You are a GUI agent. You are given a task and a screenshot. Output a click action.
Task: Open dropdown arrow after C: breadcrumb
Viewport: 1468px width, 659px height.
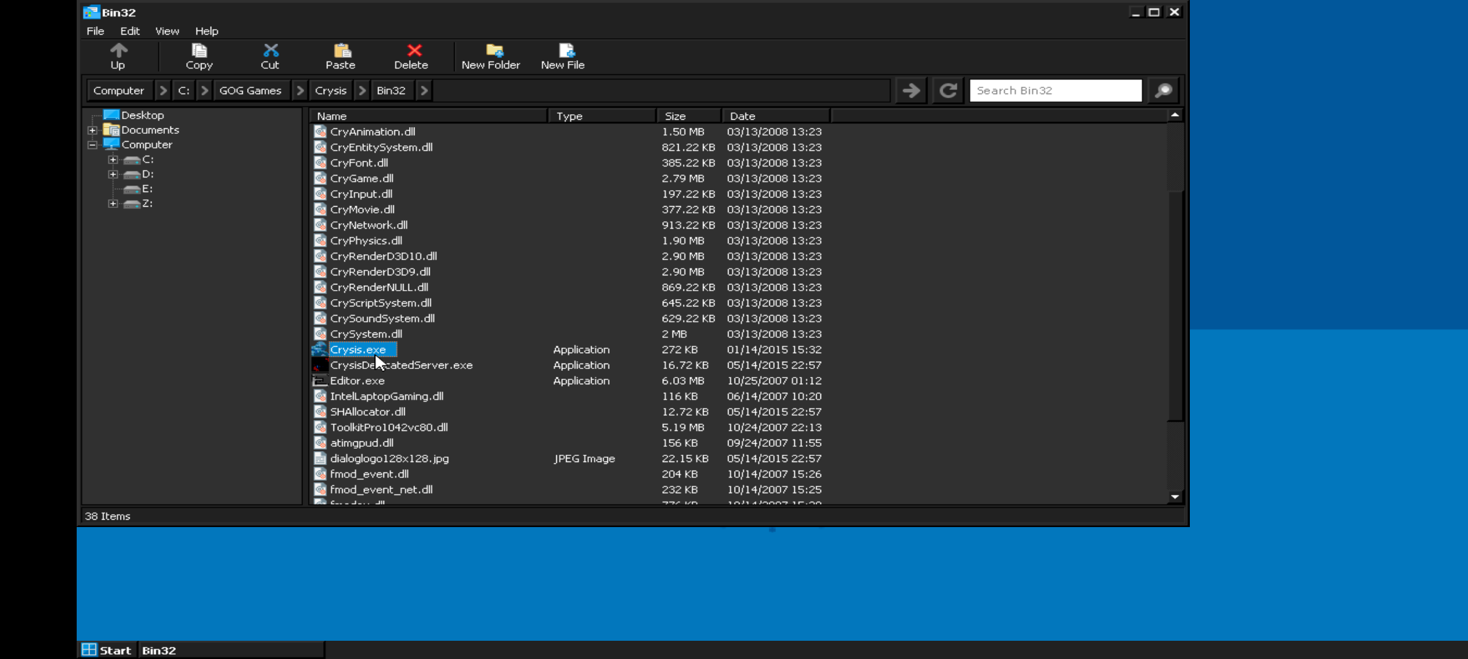[204, 91]
